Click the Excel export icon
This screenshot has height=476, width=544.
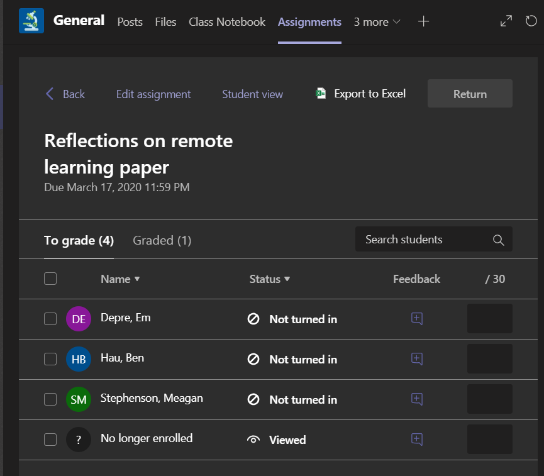pyautogui.click(x=321, y=93)
